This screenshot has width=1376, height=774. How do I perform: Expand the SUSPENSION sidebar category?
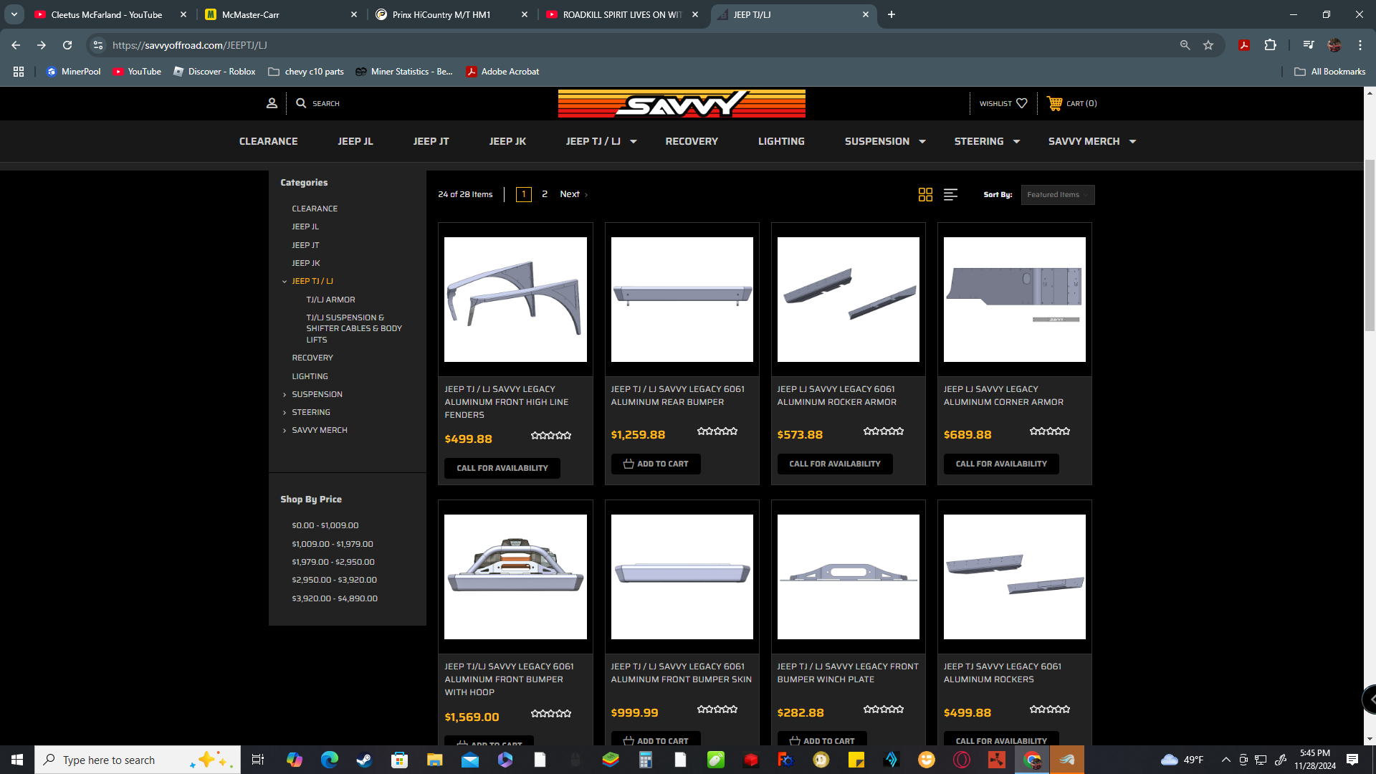click(x=285, y=394)
